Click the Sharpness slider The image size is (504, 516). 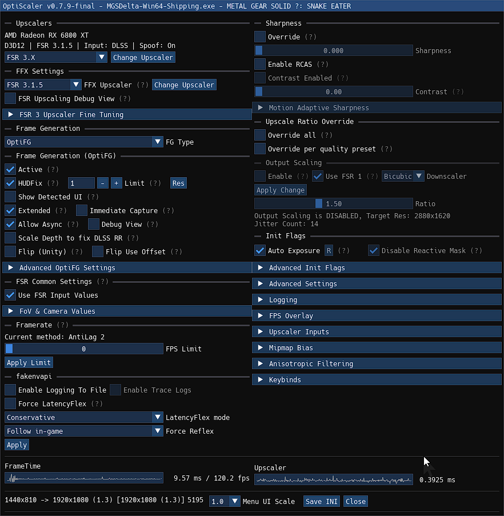pyautogui.click(x=333, y=50)
